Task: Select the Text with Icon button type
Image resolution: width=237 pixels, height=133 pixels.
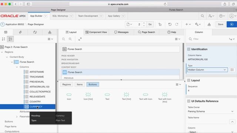Action: (146, 96)
